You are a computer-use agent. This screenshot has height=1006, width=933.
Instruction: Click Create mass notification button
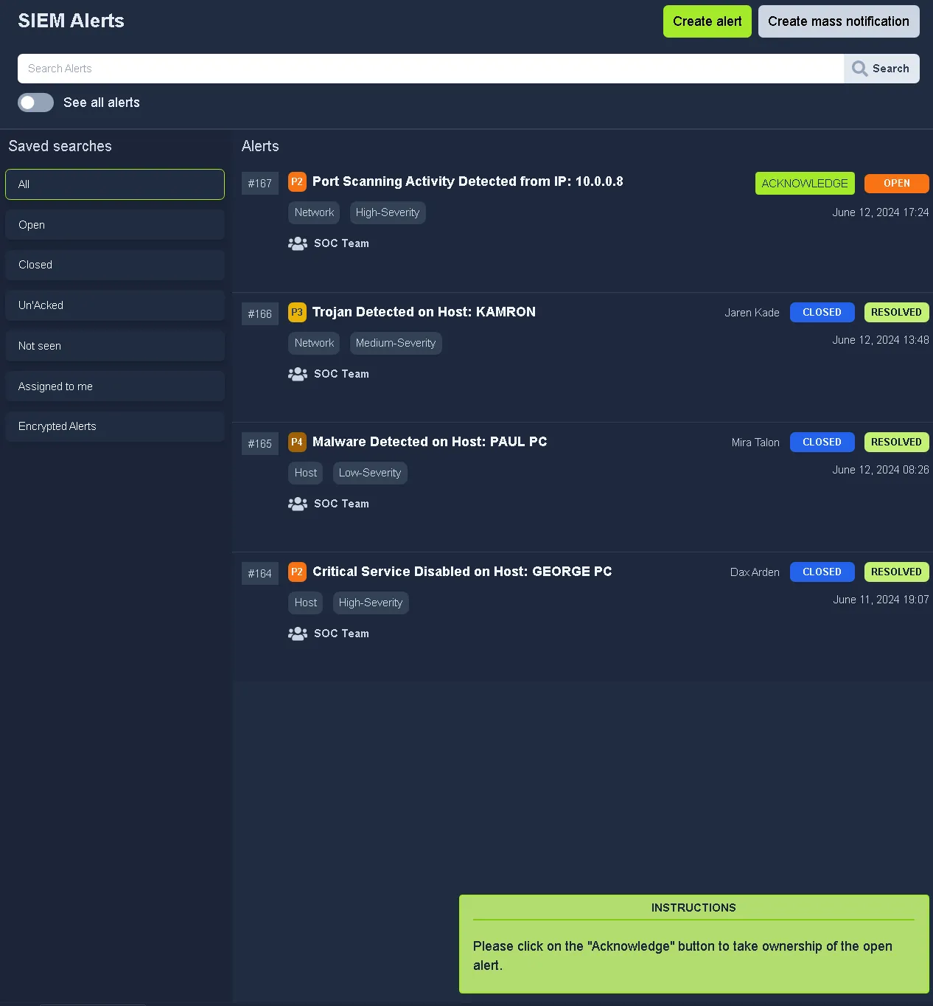[838, 21]
